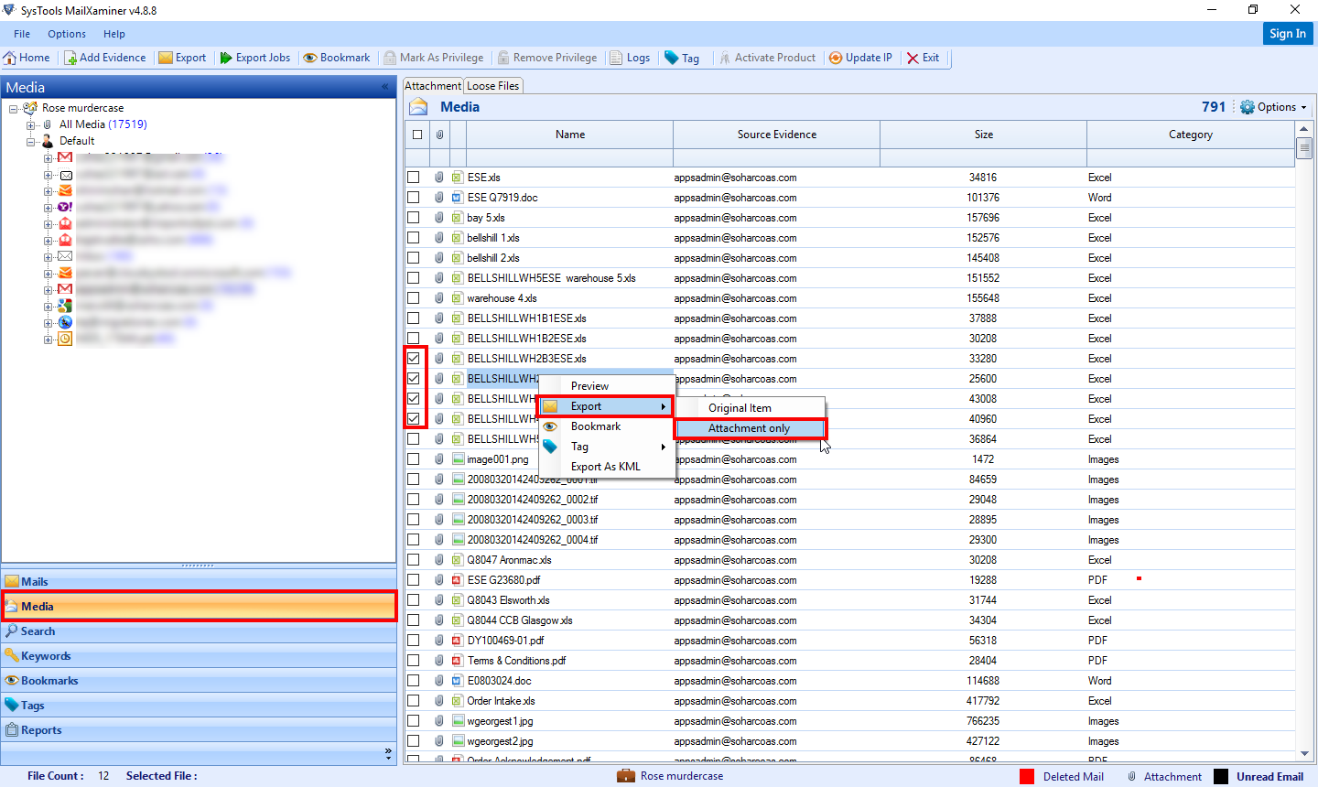The width and height of the screenshot is (1318, 787).
Task: Open the Reports section in sidebar
Action: pyautogui.click(x=199, y=730)
